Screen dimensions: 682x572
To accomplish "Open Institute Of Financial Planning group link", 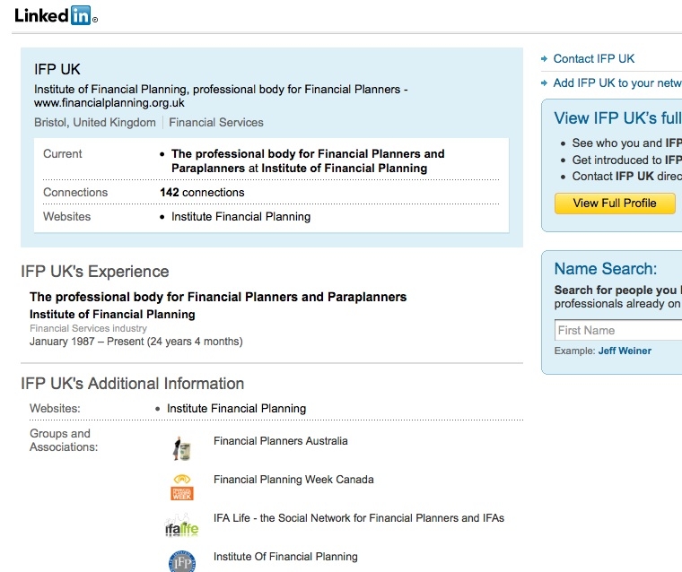I will click(285, 557).
